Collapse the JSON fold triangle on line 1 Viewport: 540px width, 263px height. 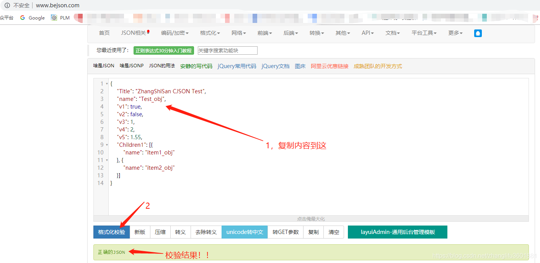coord(106,83)
